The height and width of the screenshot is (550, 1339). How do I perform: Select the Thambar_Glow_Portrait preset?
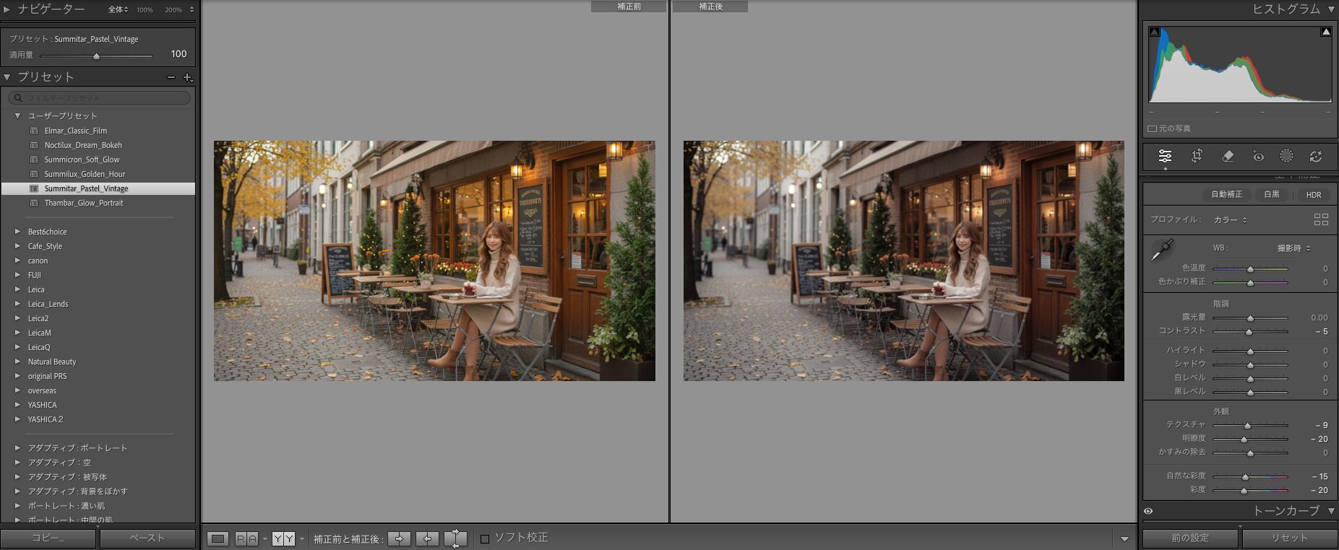point(84,203)
